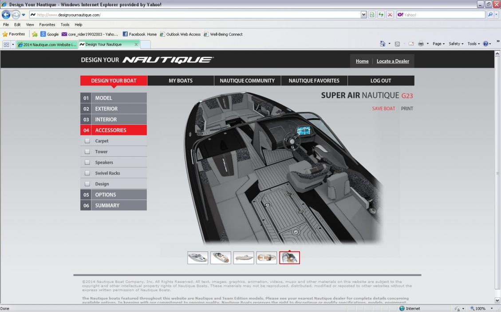Open the Facebook Home favorite
Viewport: 501px width, 312px height.
click(x=140, y=34)
